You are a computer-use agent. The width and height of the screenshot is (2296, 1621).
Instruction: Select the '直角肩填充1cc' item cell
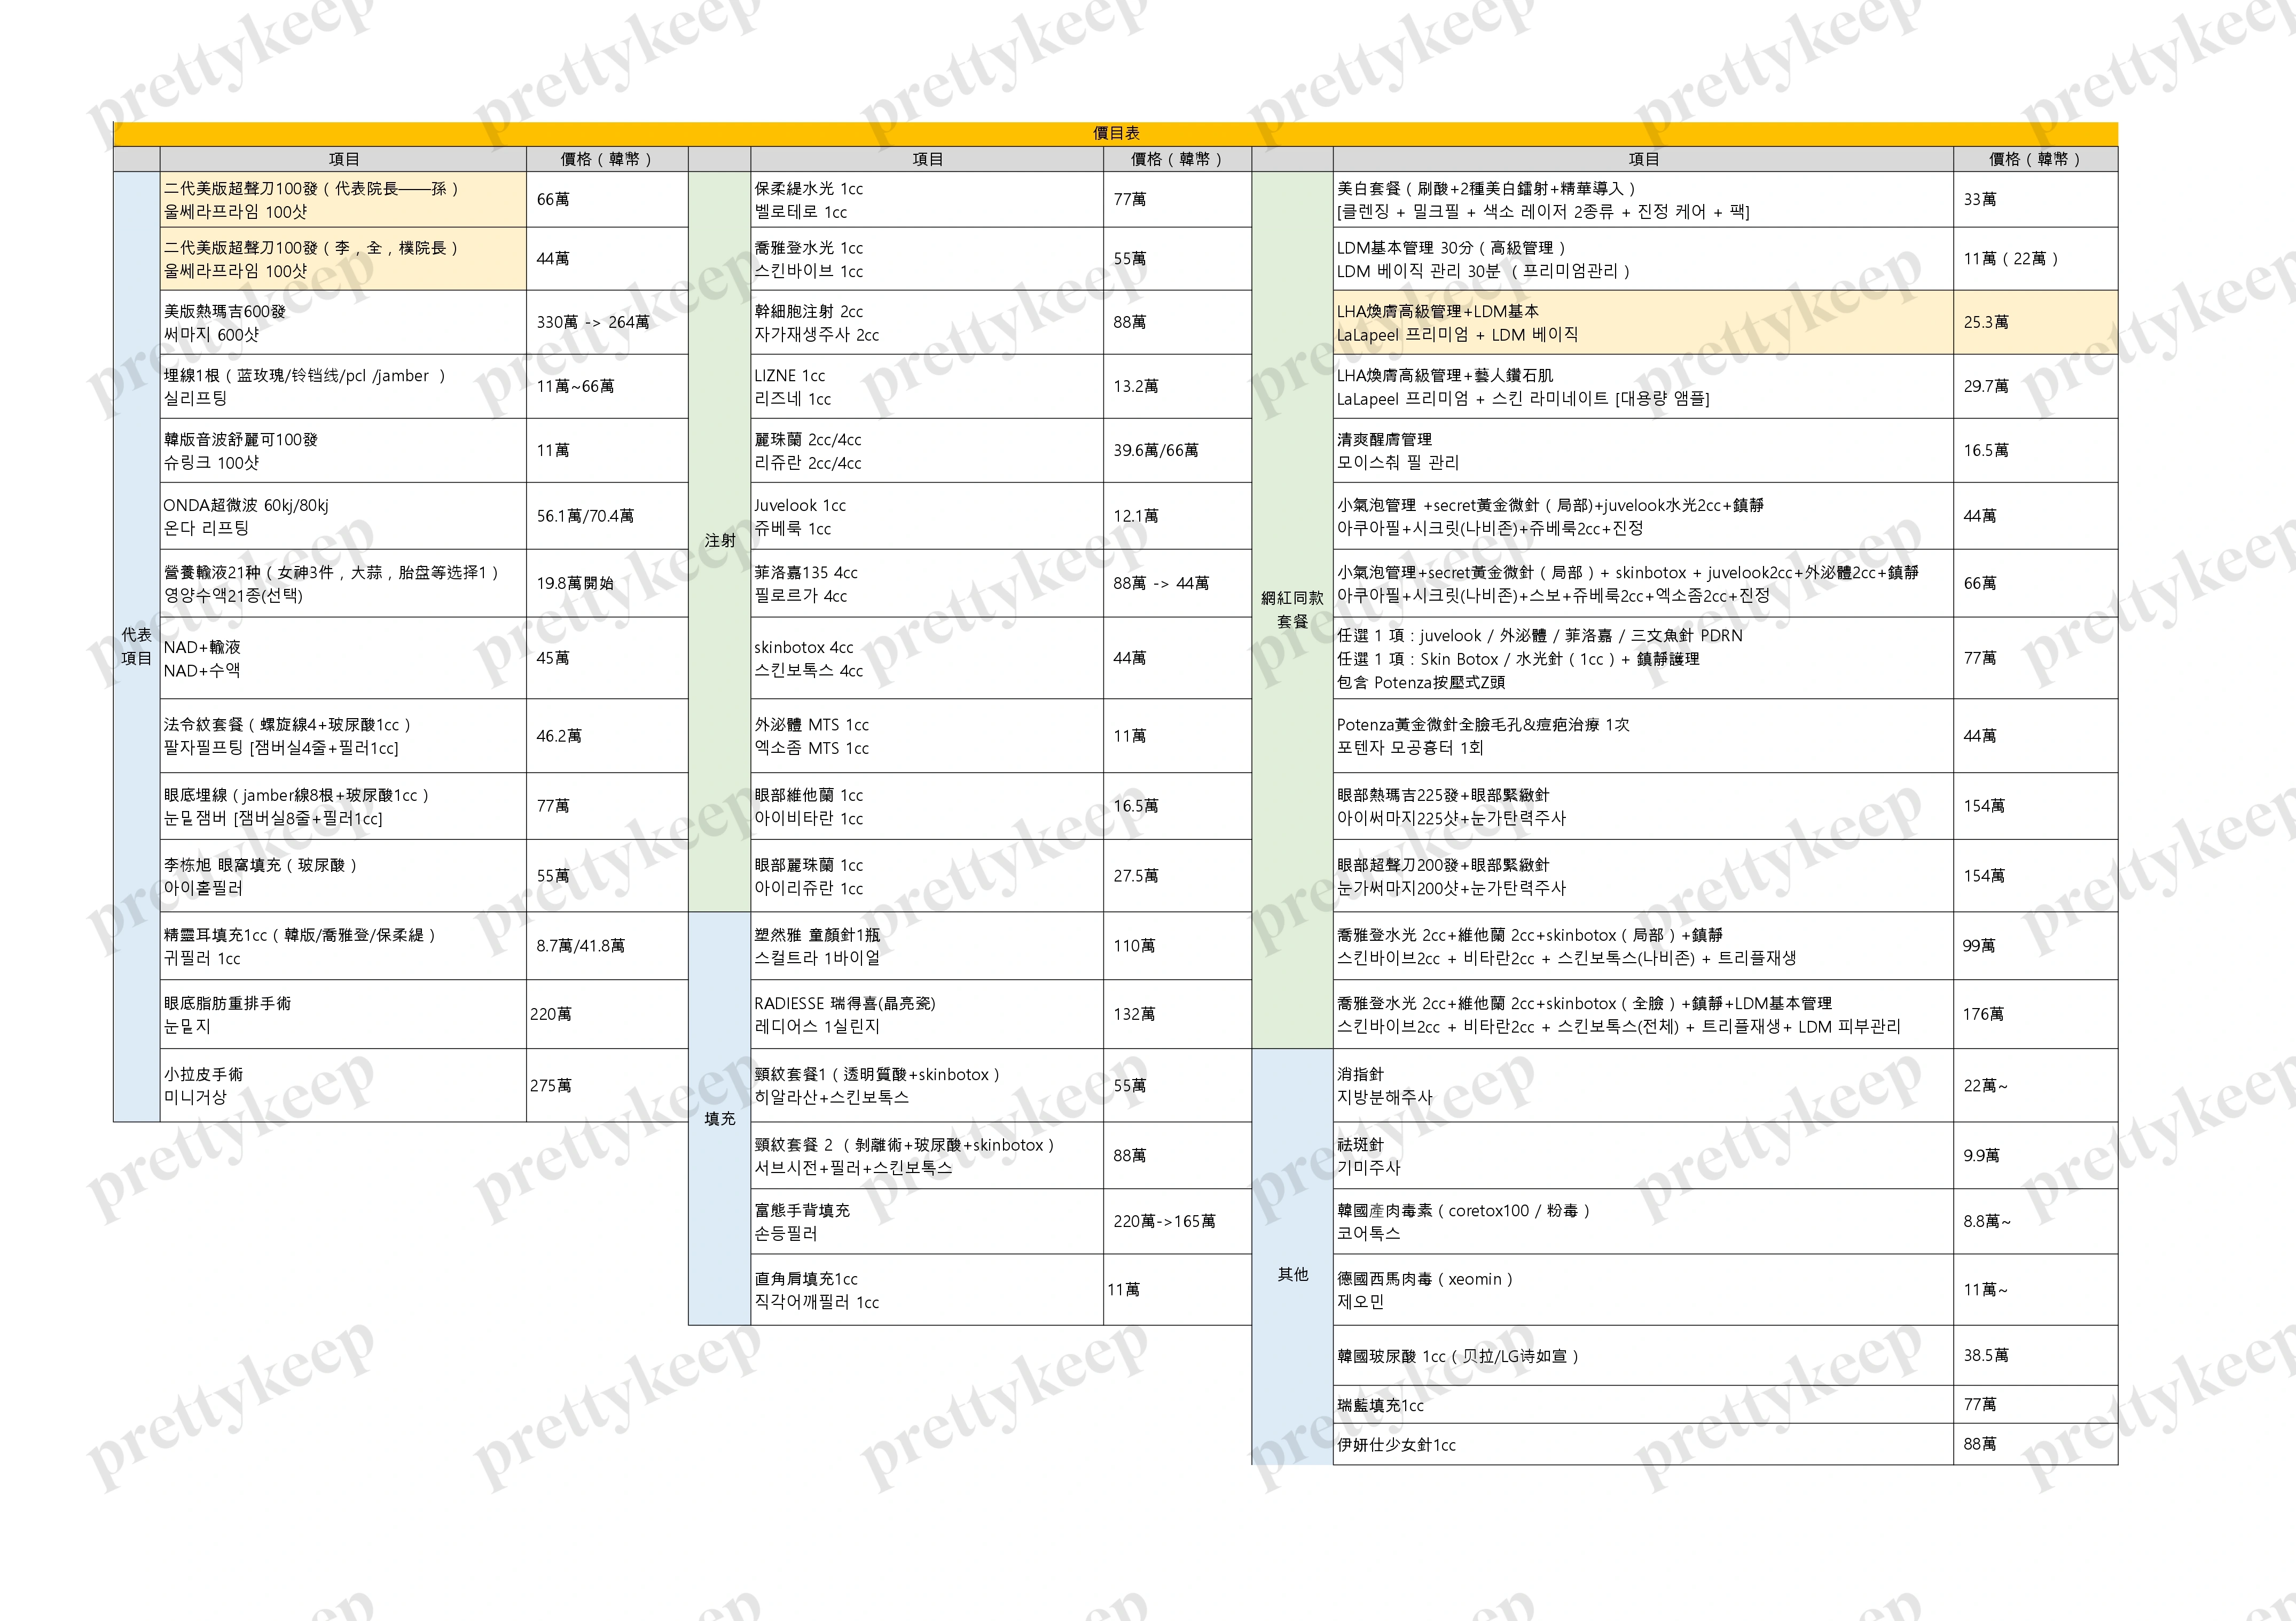click(927, 1290)
